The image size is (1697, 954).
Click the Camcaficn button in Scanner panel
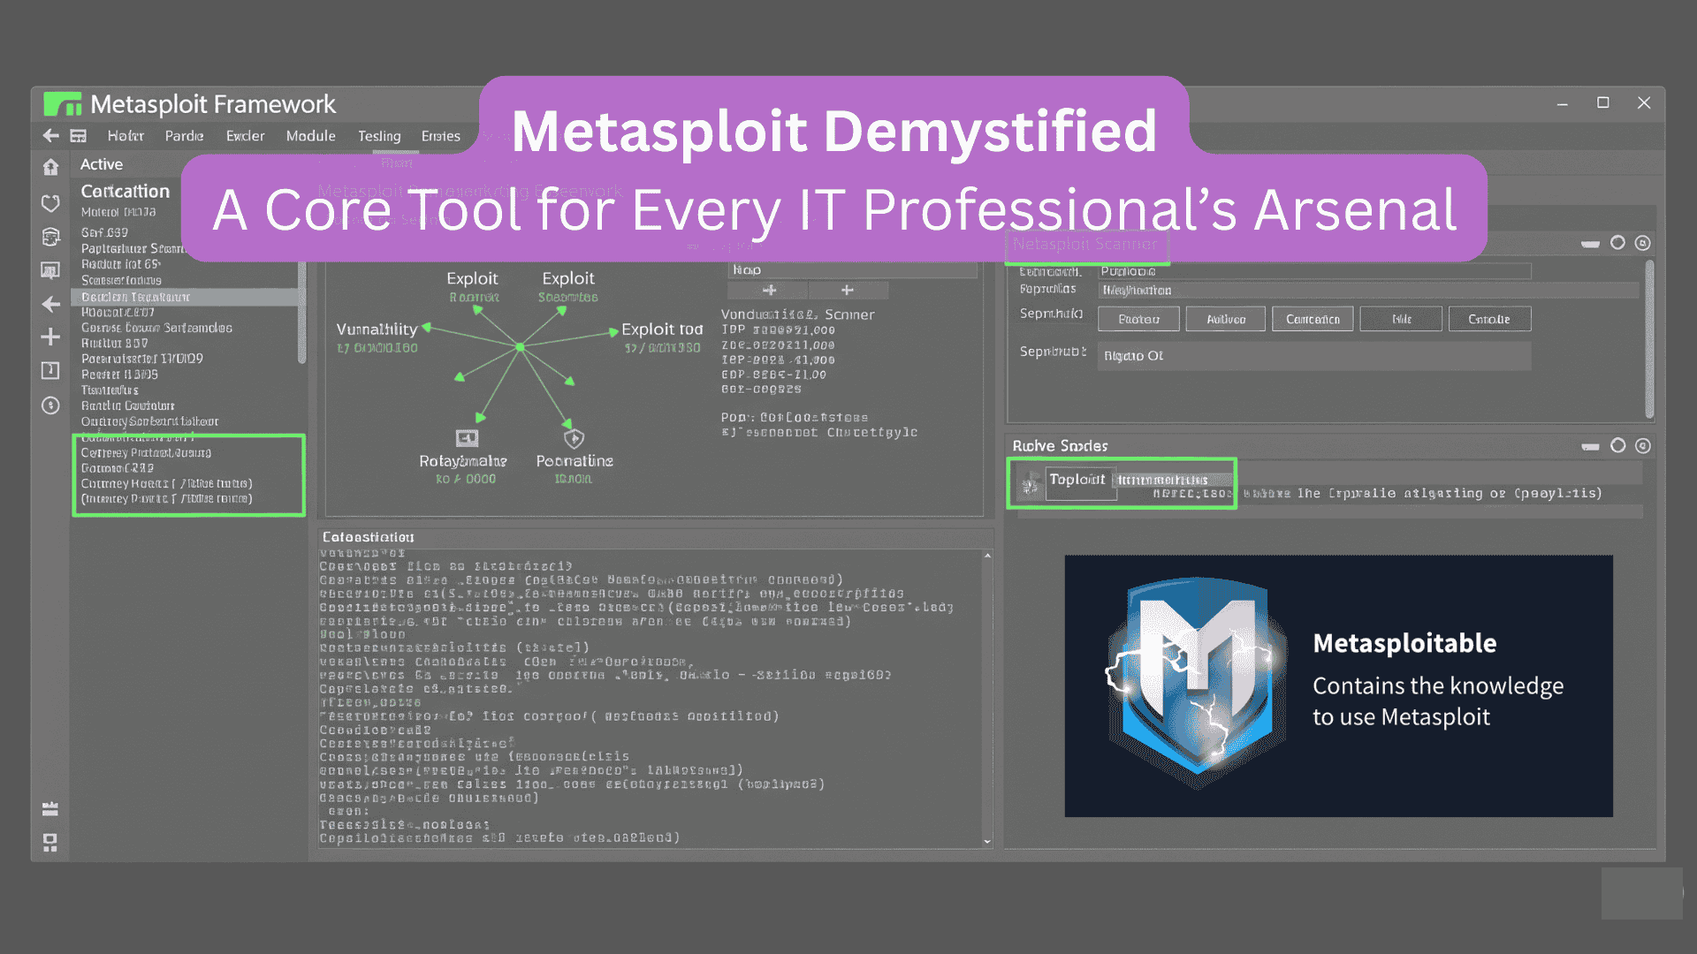[1313, 319]
